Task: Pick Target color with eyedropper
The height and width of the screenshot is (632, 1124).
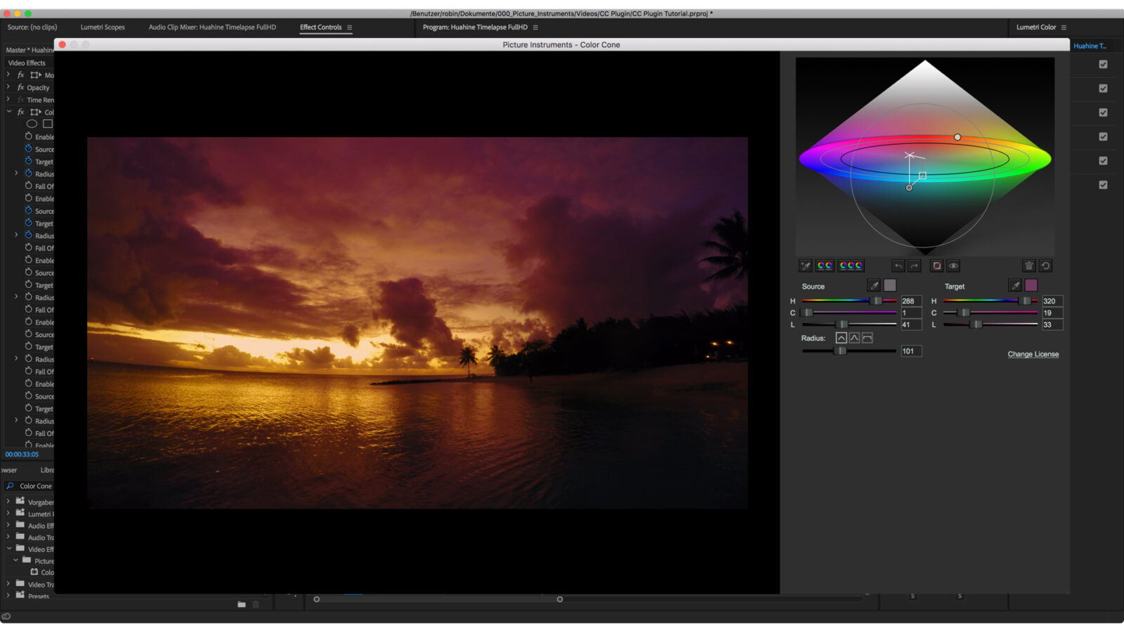Action: click(1015, 285)
